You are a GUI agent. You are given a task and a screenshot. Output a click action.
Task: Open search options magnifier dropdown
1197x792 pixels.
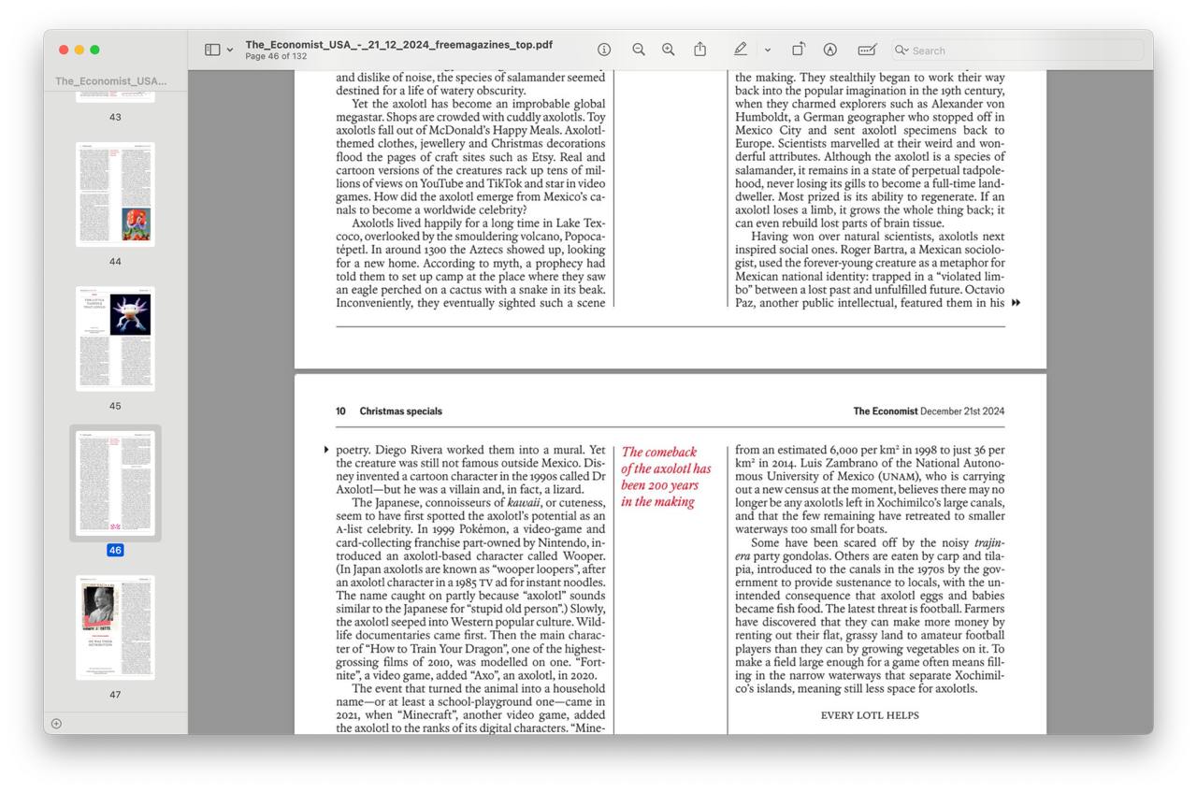click(901, 50)
